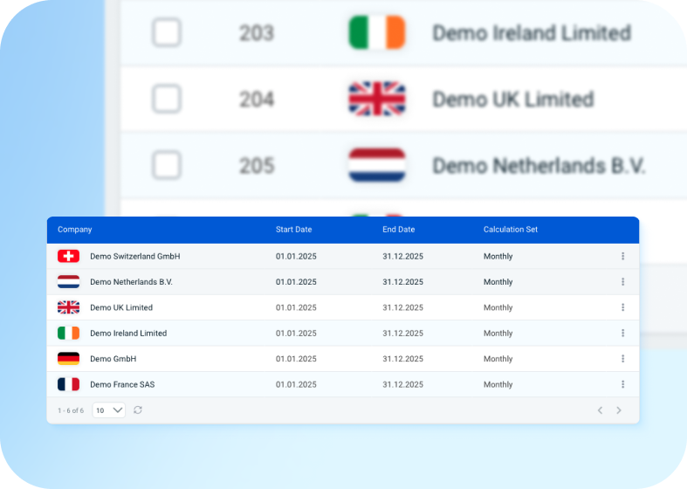This screenshot has height=489, width=687.
Task: Click start date of Demo Netherlands B.V. row
Action: (296, 282)
